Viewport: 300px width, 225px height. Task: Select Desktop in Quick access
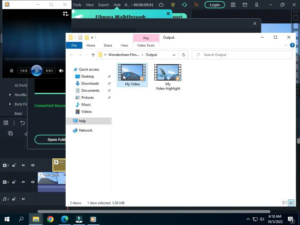(88, 76)
